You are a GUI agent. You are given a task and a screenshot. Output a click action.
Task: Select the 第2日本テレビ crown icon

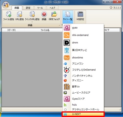(x=67, y=50)
